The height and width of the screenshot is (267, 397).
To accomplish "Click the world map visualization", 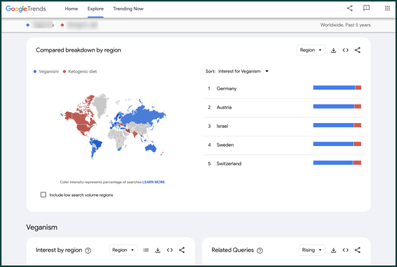I will click(x=113, y=126).
